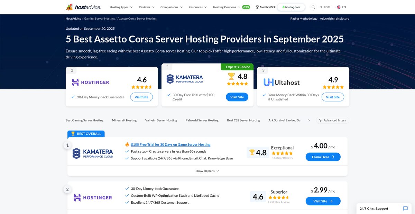
Task: Select the Valheim Server Hosting tab
Action: 161,120
